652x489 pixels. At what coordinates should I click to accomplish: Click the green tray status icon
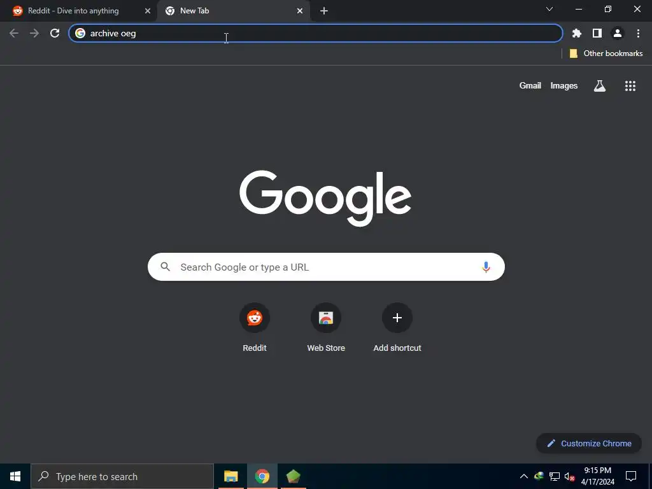click(539, 476)
